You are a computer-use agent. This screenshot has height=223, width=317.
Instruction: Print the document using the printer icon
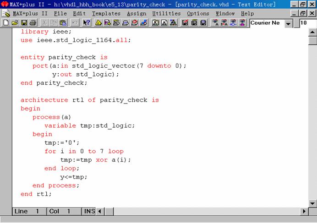tap(33, 22)
